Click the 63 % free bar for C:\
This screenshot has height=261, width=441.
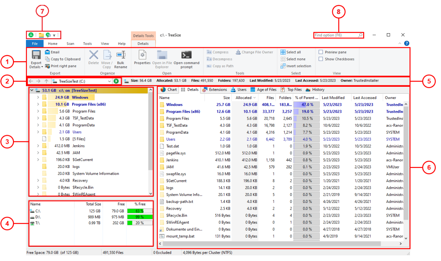point(140,211)
